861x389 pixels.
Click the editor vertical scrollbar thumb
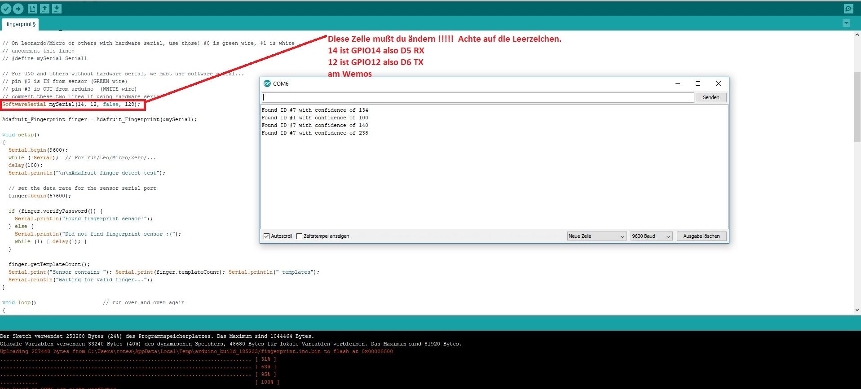pyautogui.click(x=857, y=107)
